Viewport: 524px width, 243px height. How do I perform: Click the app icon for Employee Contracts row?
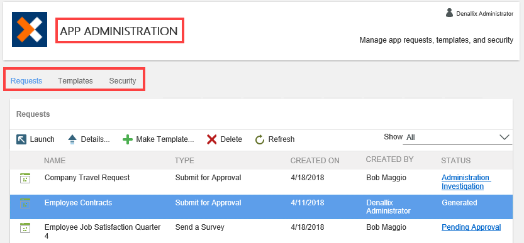click(25, 203)
